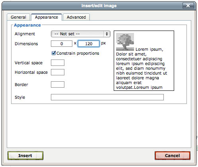Screen dimensions: 198x167
Task: Click the blue Appearance fieldset heading
Action: coord(27,25)
